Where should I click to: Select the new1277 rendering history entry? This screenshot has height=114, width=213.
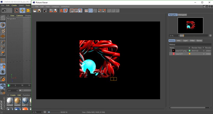coord(190,54)
